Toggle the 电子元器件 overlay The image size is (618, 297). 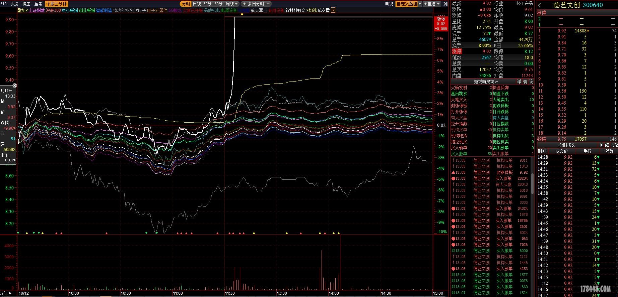click(157, 10)
